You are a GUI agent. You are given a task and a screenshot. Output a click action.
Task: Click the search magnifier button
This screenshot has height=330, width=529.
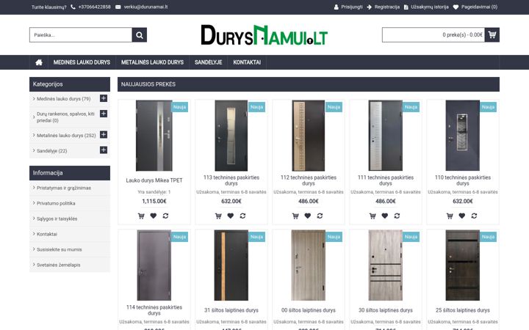140,34
